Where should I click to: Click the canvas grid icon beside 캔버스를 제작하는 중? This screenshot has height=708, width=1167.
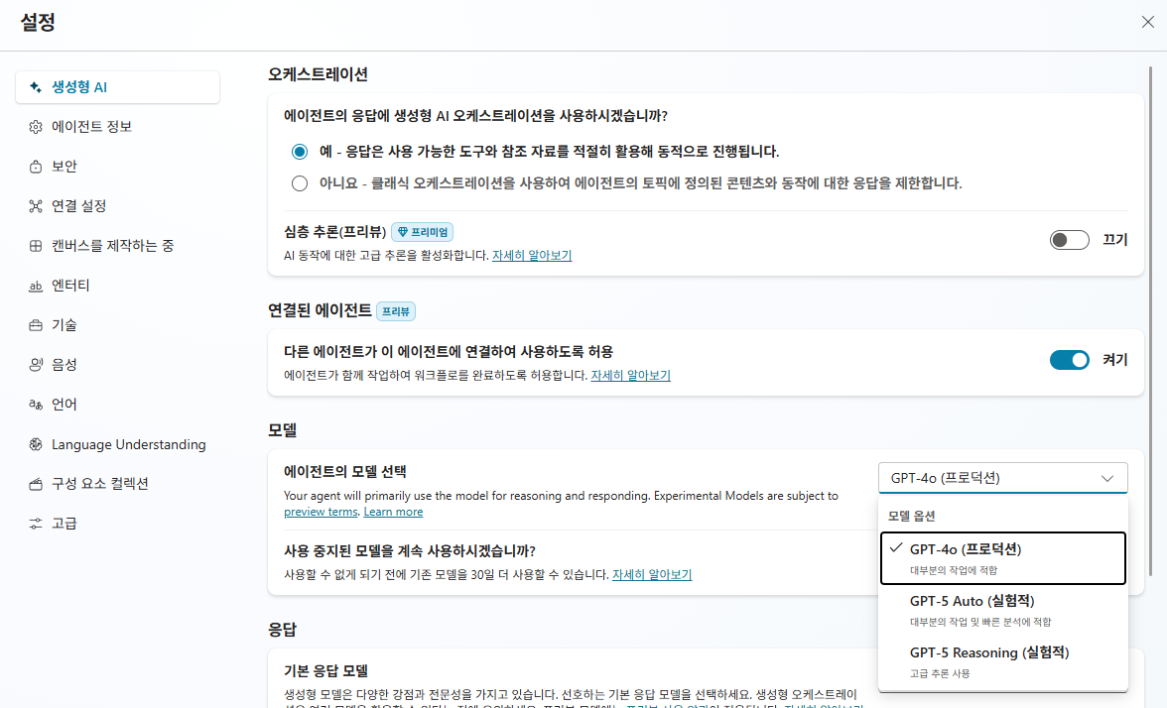pyautogui.click(x=35, y=246)
